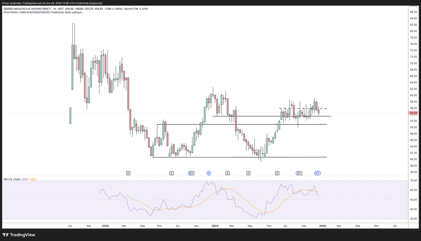Viewport: 421px width, 241px height.
Task: Click the 2025 label on time axis
Action: (215, 226)
